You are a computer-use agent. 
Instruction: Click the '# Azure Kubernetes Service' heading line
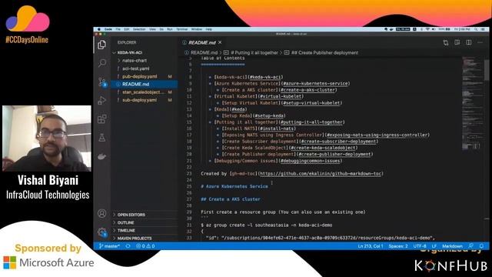[234, 186]
